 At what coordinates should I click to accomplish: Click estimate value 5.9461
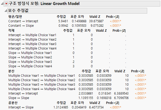(x=63, y=21)
